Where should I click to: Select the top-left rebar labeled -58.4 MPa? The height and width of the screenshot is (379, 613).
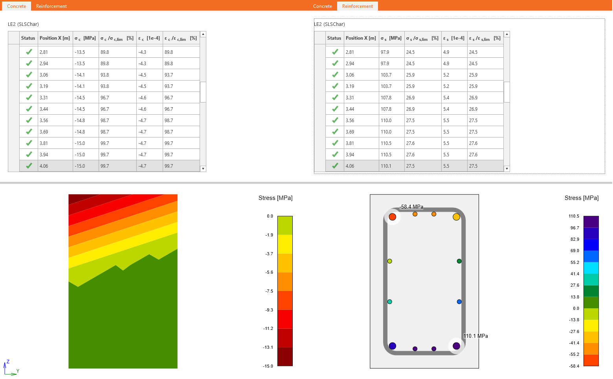click(392, 217)
